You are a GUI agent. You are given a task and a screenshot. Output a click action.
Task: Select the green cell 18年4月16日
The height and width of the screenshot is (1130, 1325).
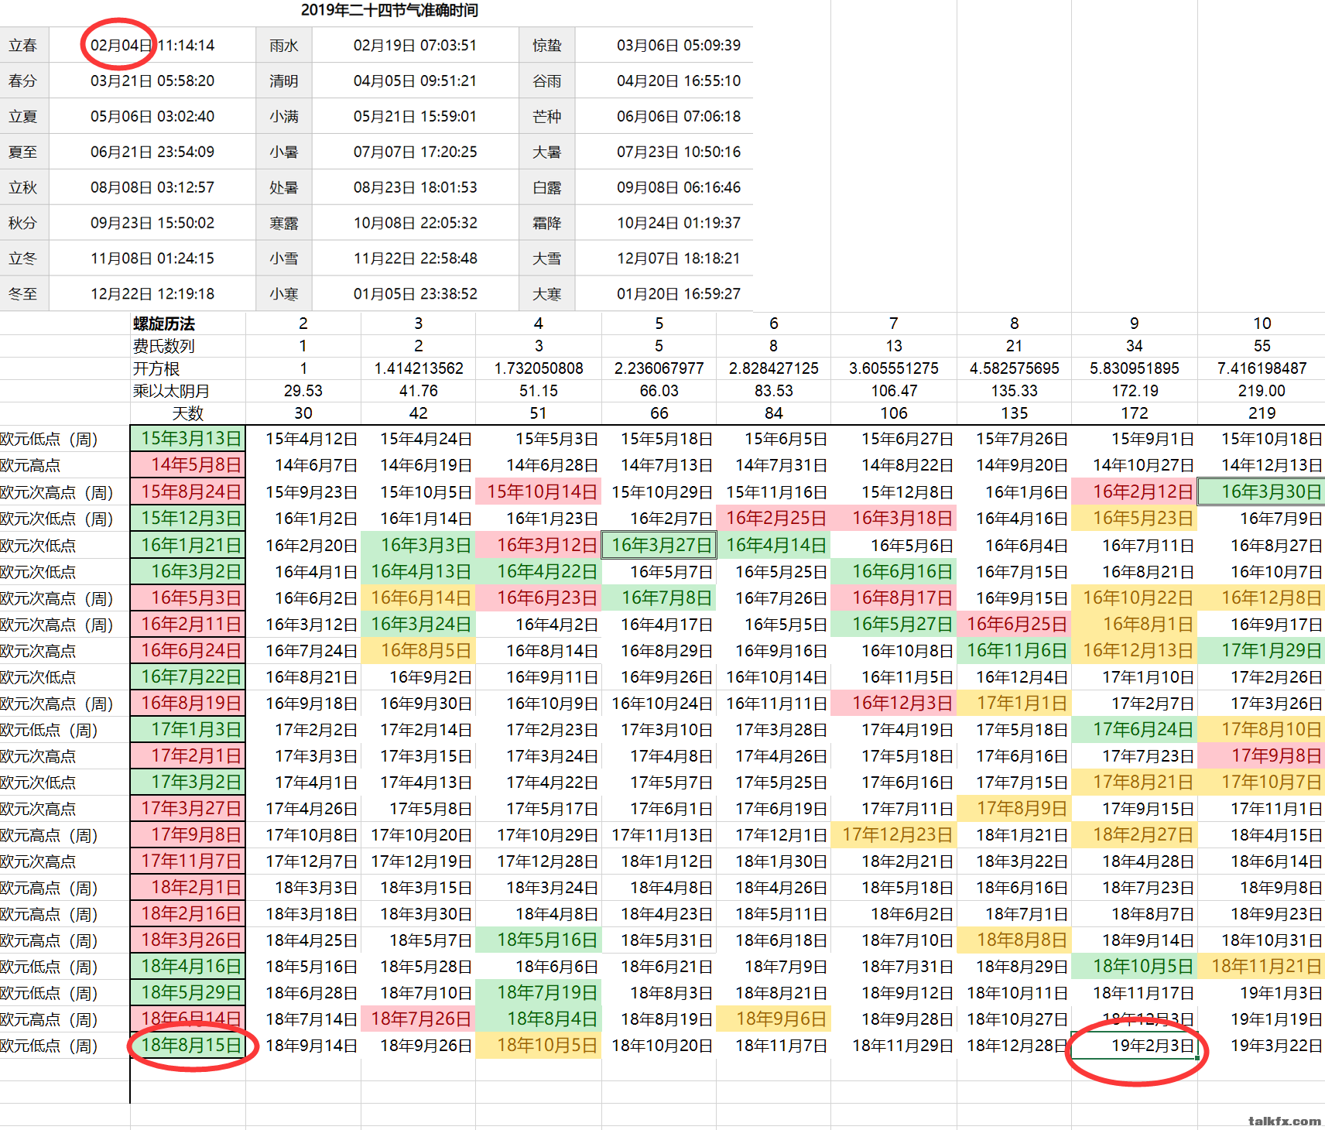[x=188, y=966]
